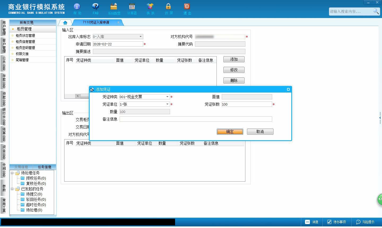The image size is (382, 228).
Task: Open the 常用工具 side tab
Action: (4, 205)
